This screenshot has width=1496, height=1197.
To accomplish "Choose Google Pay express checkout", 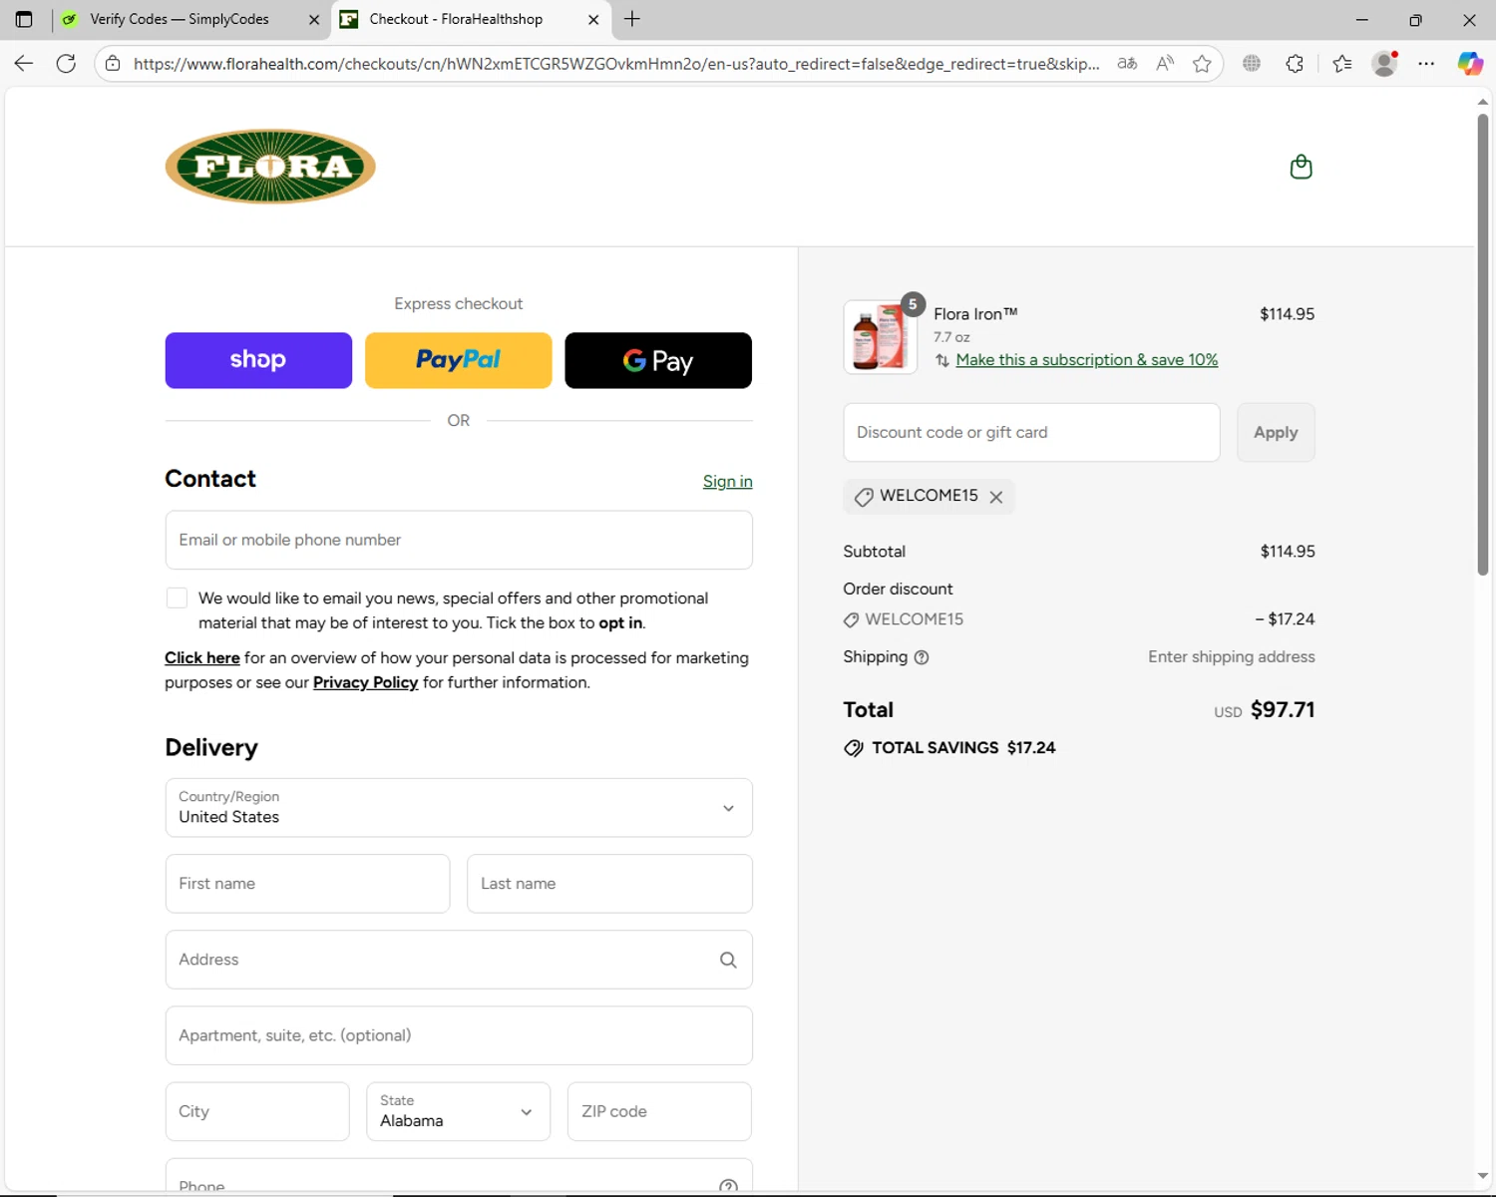I will tap(658, 360).
